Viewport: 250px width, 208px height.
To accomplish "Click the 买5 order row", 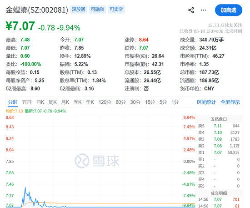I will click(x=219, y=186).
